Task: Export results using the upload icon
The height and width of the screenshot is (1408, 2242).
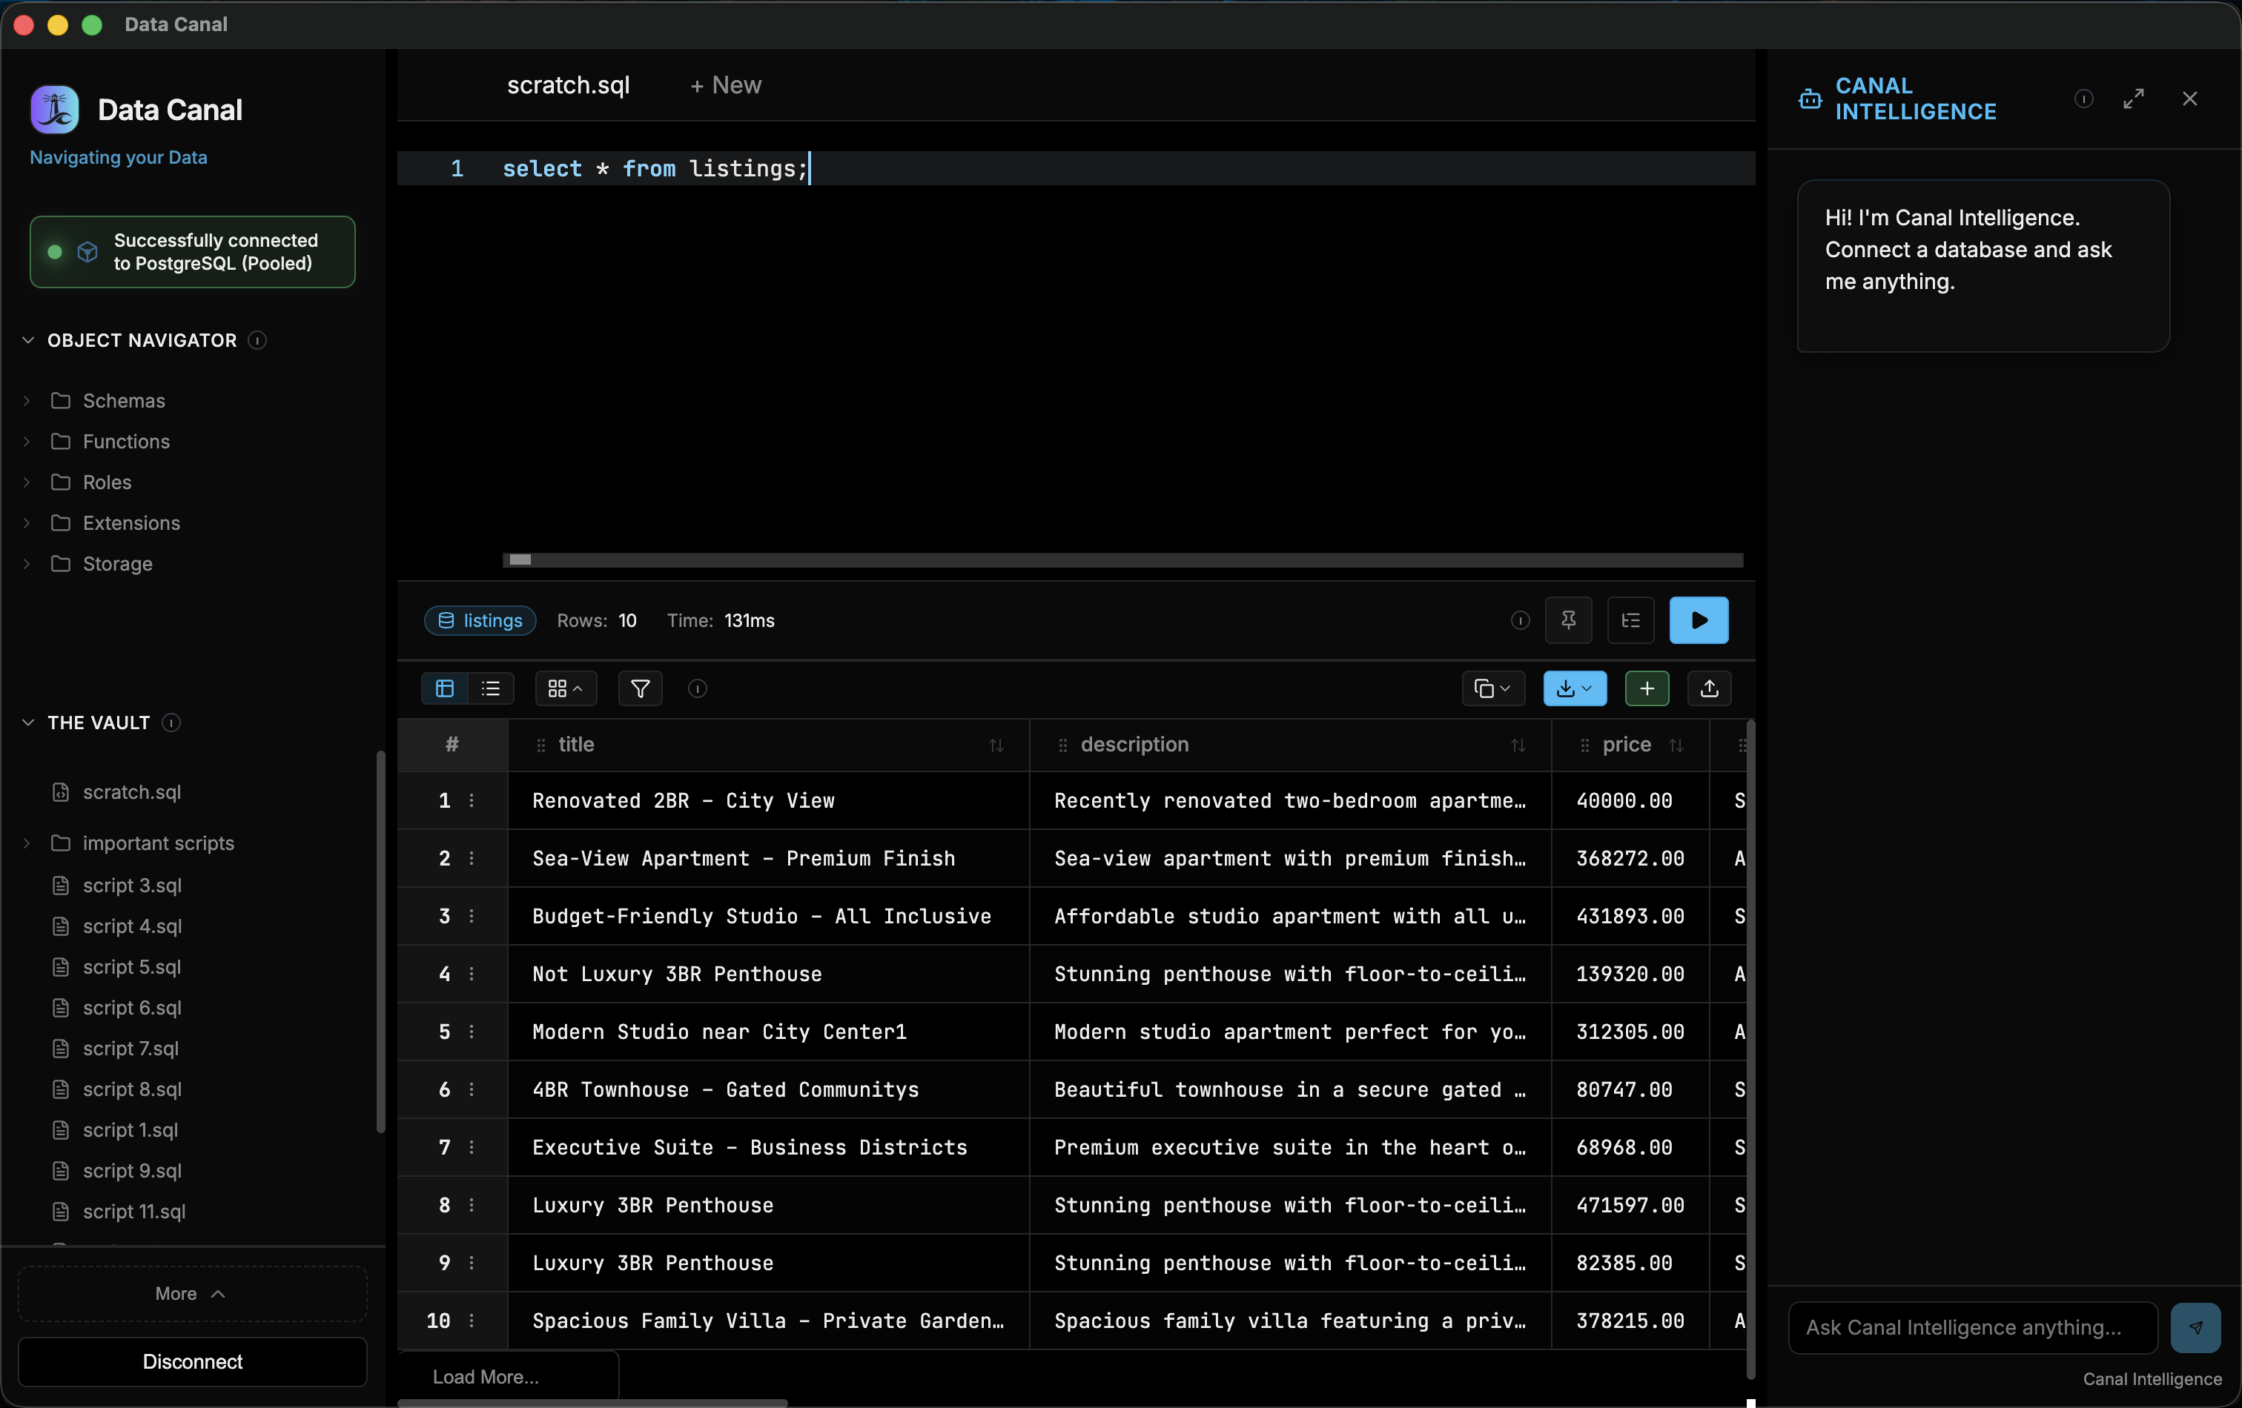Action: [1710, 688]
